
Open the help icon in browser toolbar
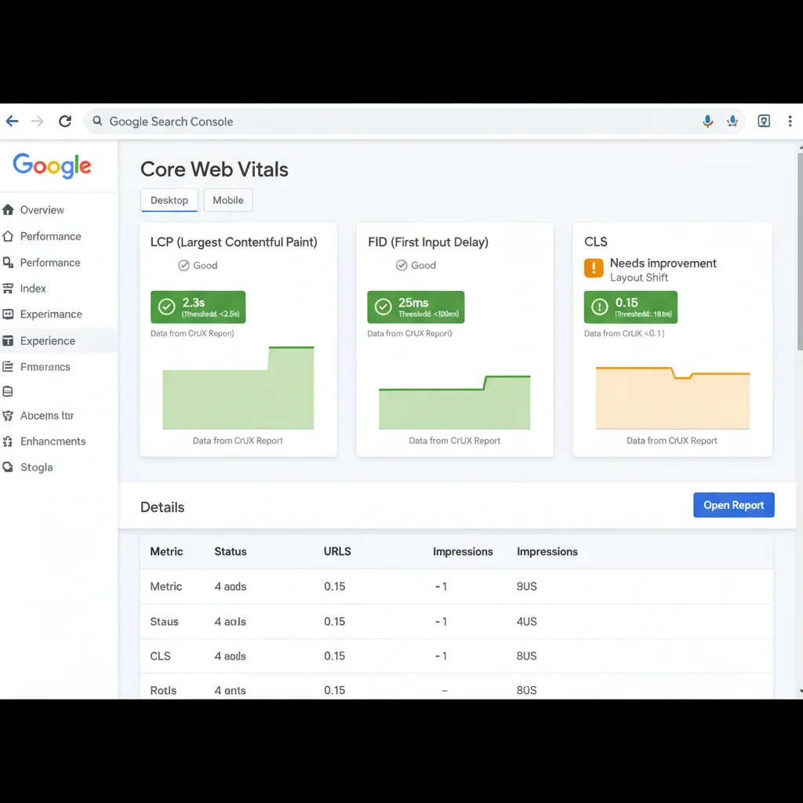pyautogui.click(x=764, y=122)
